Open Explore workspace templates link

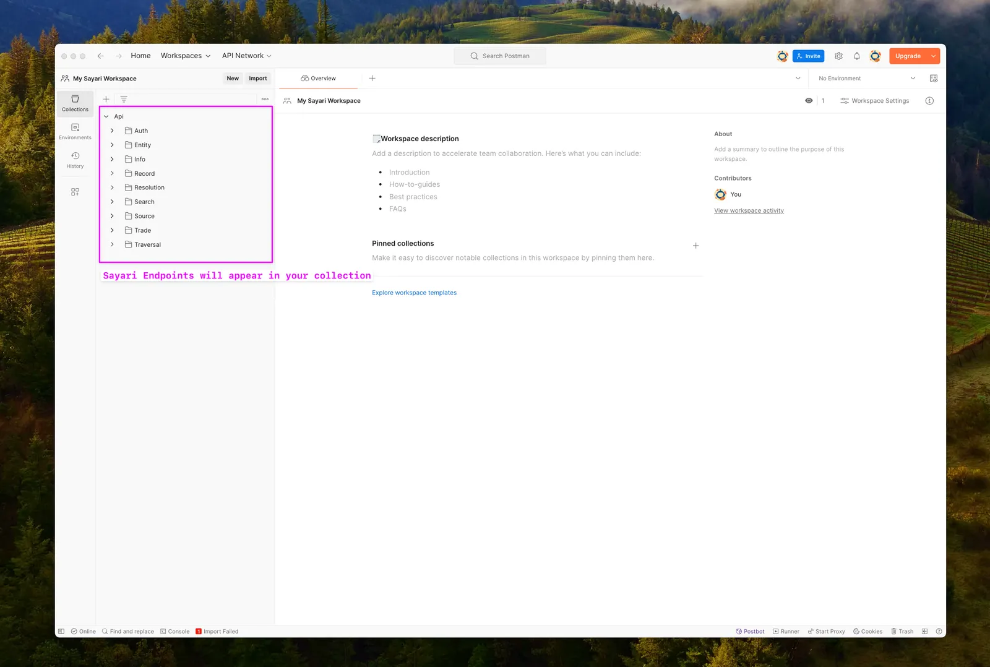tap(414, 293)
